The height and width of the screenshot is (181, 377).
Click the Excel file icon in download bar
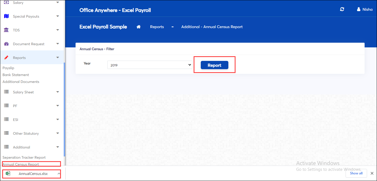[8, 173]
